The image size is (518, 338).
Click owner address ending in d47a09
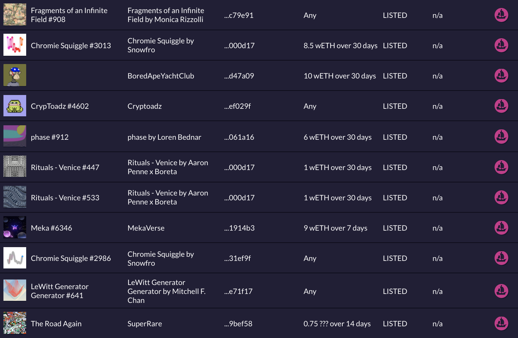(x=239, y=76)
